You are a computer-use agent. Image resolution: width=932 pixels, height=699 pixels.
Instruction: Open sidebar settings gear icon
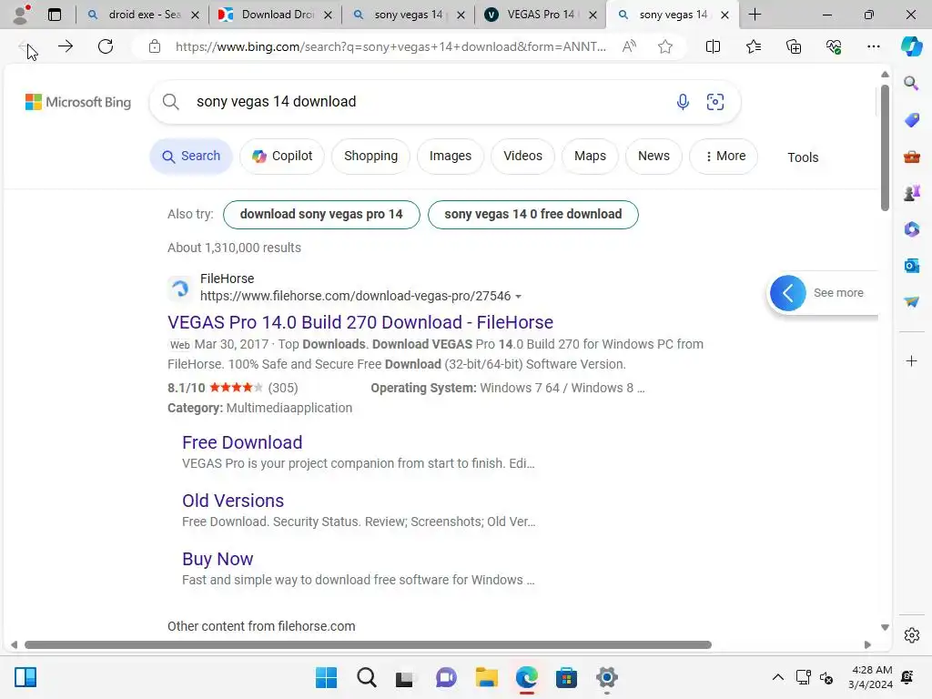tap(911, 635)
